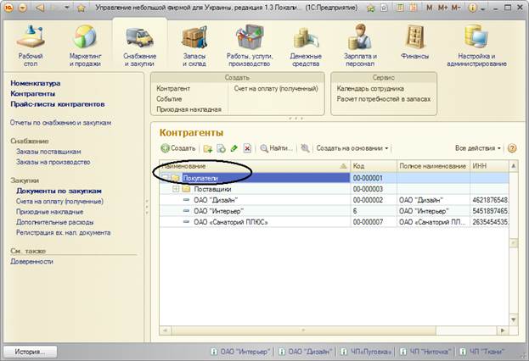Click the horizontal scrollbar right arrow
Screen dimensions: 529x361
[x=503, y=330]
